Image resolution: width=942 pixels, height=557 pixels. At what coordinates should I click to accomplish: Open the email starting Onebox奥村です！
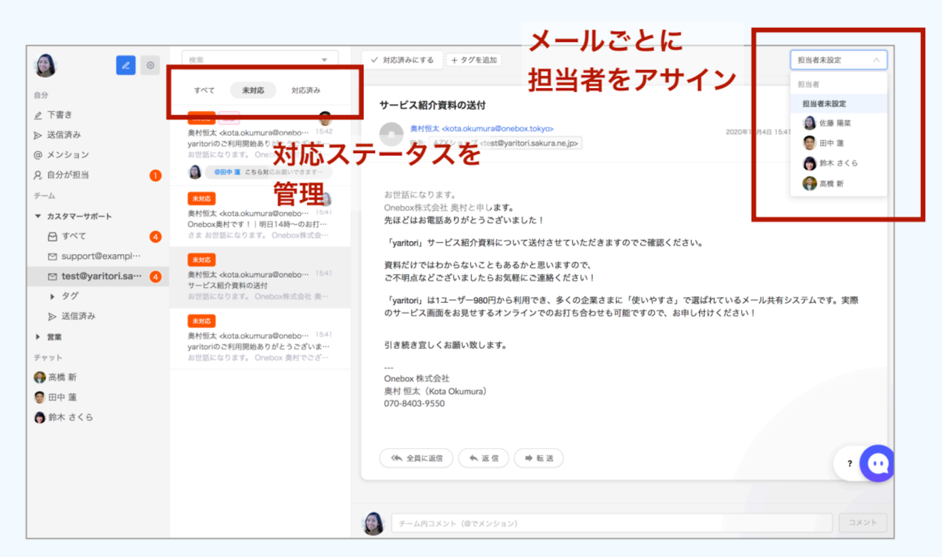260,215
